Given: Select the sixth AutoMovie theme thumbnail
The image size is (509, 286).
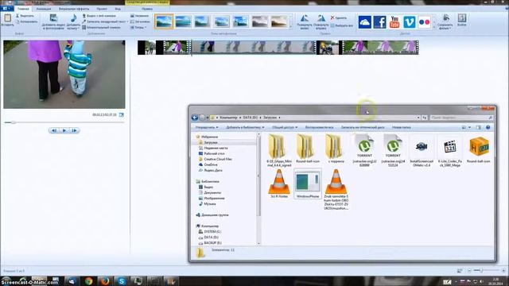Looking at the screenshot, I should (x=260, y=21).
